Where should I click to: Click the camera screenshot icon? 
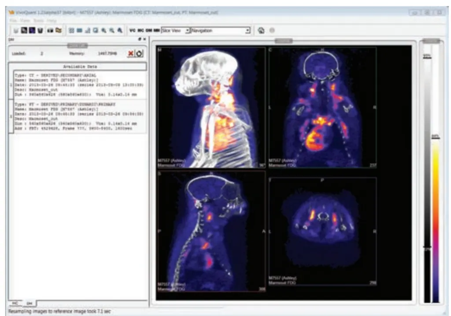[x=50, y=30]
